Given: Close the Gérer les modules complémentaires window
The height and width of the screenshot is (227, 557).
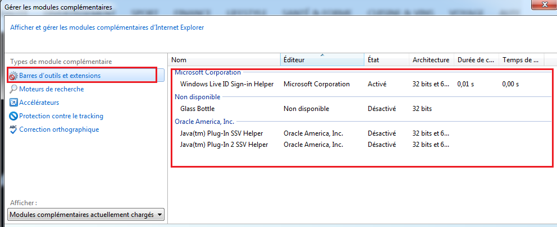Looking at the screenshot, I should pyautogui.click(x=543, y=4).
